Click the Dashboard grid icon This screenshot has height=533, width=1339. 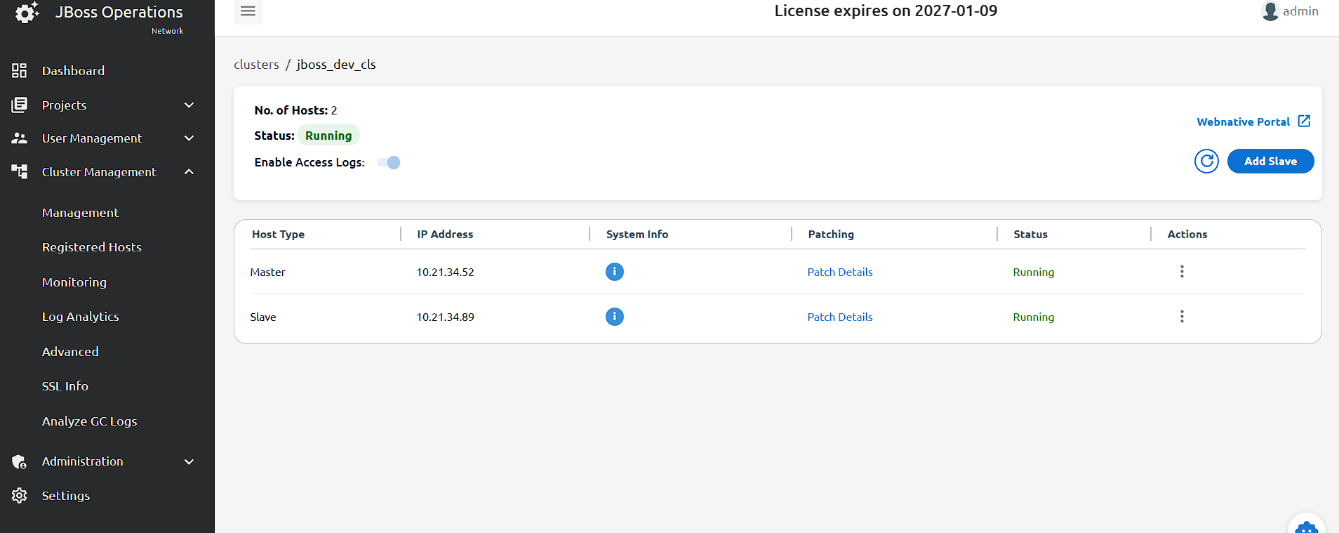tap(20, 70)
